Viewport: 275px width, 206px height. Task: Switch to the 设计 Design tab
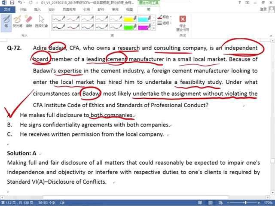(52, 9)
